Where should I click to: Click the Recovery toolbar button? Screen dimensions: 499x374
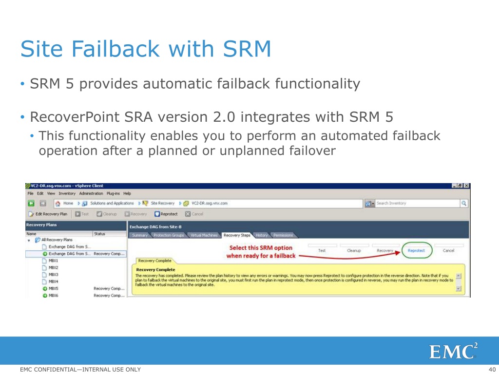(136, 214)
